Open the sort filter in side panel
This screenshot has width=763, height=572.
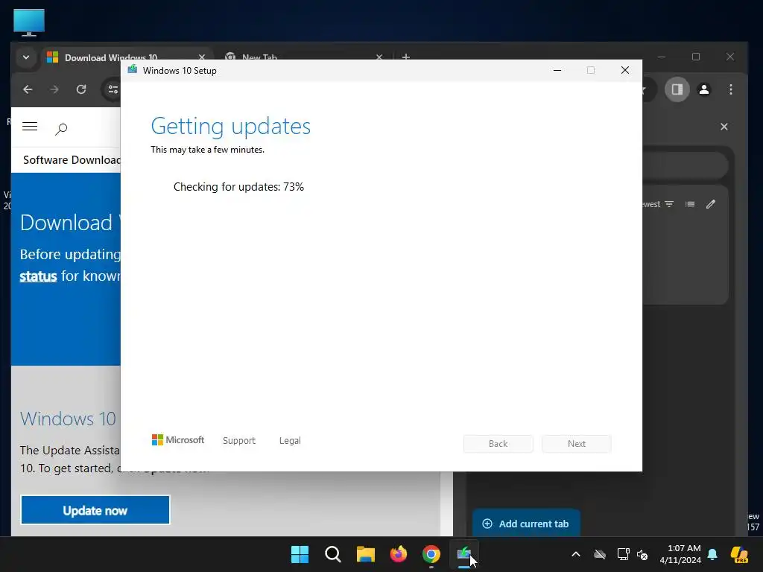(x=669, y=204)
